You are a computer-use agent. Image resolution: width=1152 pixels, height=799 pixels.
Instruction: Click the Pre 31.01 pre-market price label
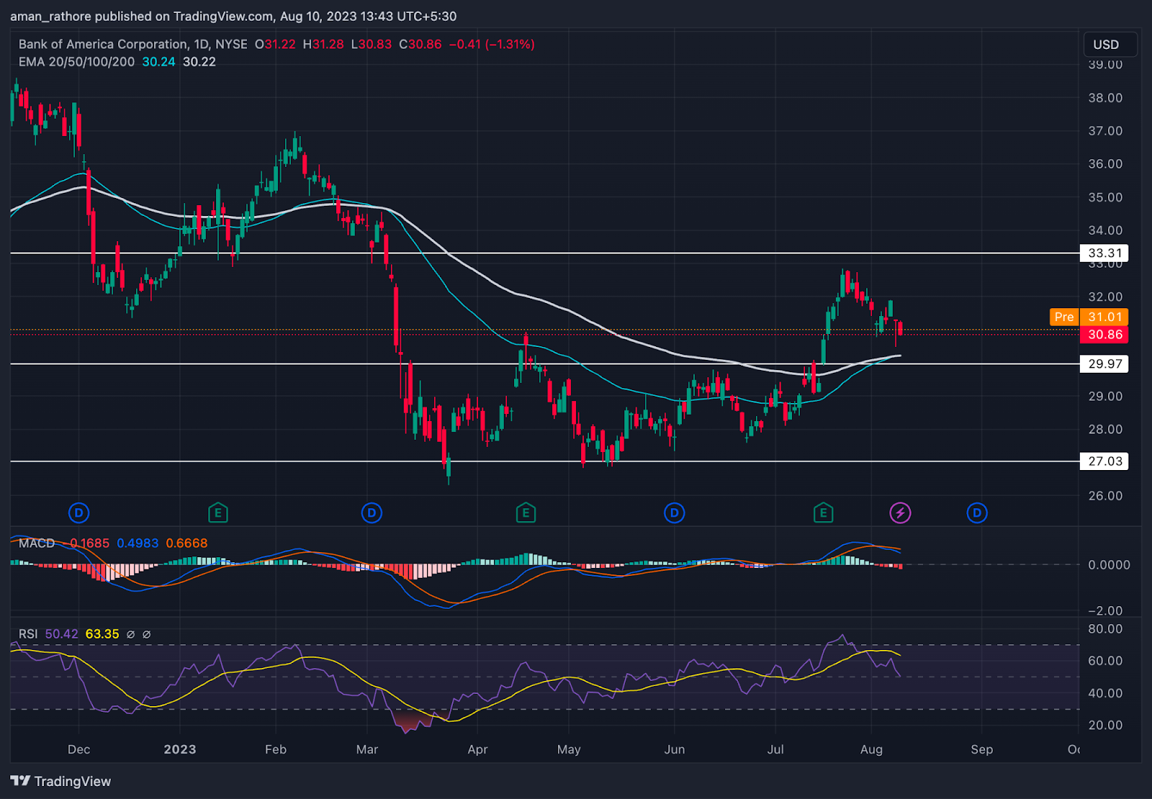point(1089,317)
